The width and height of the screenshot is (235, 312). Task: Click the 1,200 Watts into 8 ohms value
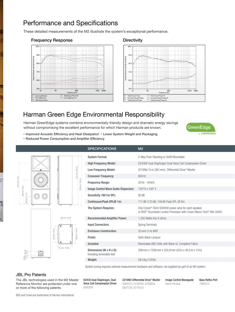[x=152, y=218]
